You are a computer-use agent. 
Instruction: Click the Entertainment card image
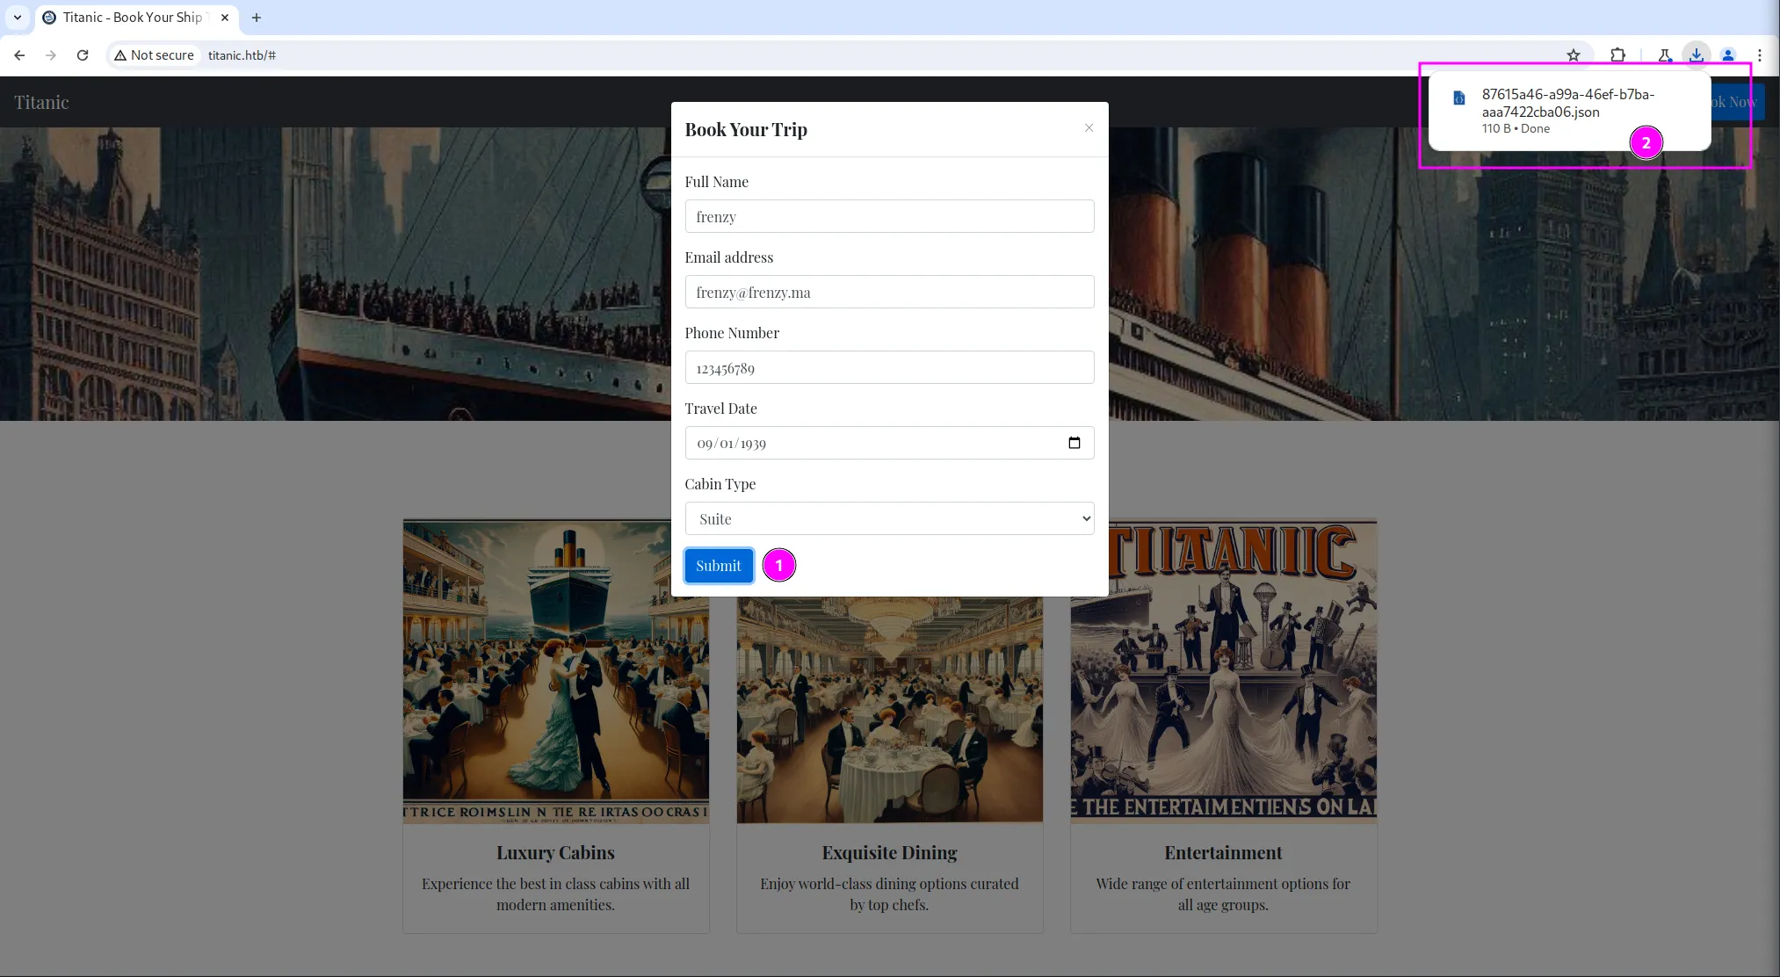pos(1224,671)
